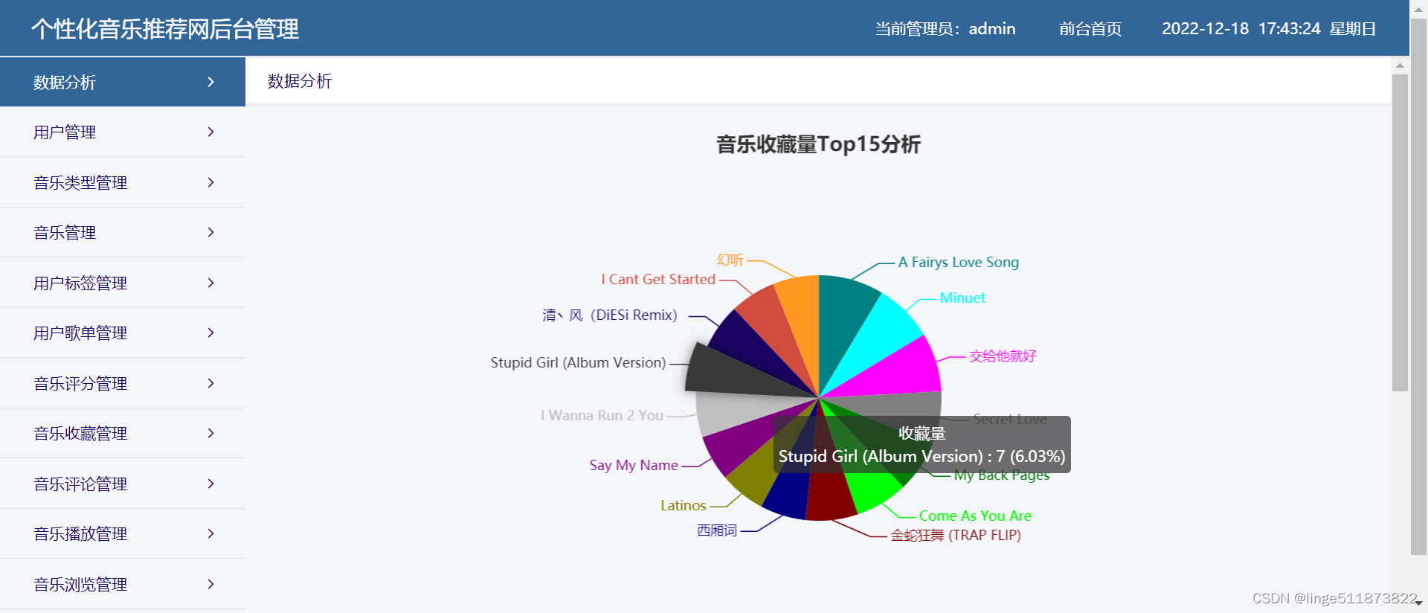
Task: Click the '金蛇狂舞 (TRAP FLIP)' label
Action: (x=956, y=535)
